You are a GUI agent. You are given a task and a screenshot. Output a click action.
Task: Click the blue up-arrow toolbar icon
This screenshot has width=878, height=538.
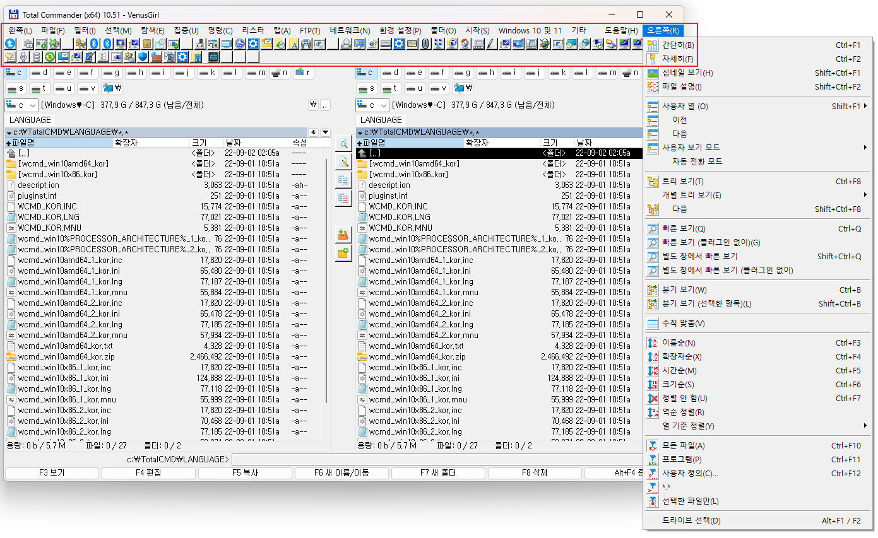tap(10, 44)
